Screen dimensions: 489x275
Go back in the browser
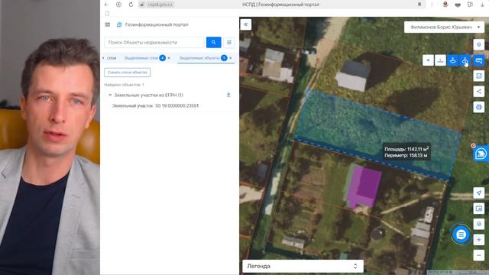pyautogui.click(x=107, y=5)
